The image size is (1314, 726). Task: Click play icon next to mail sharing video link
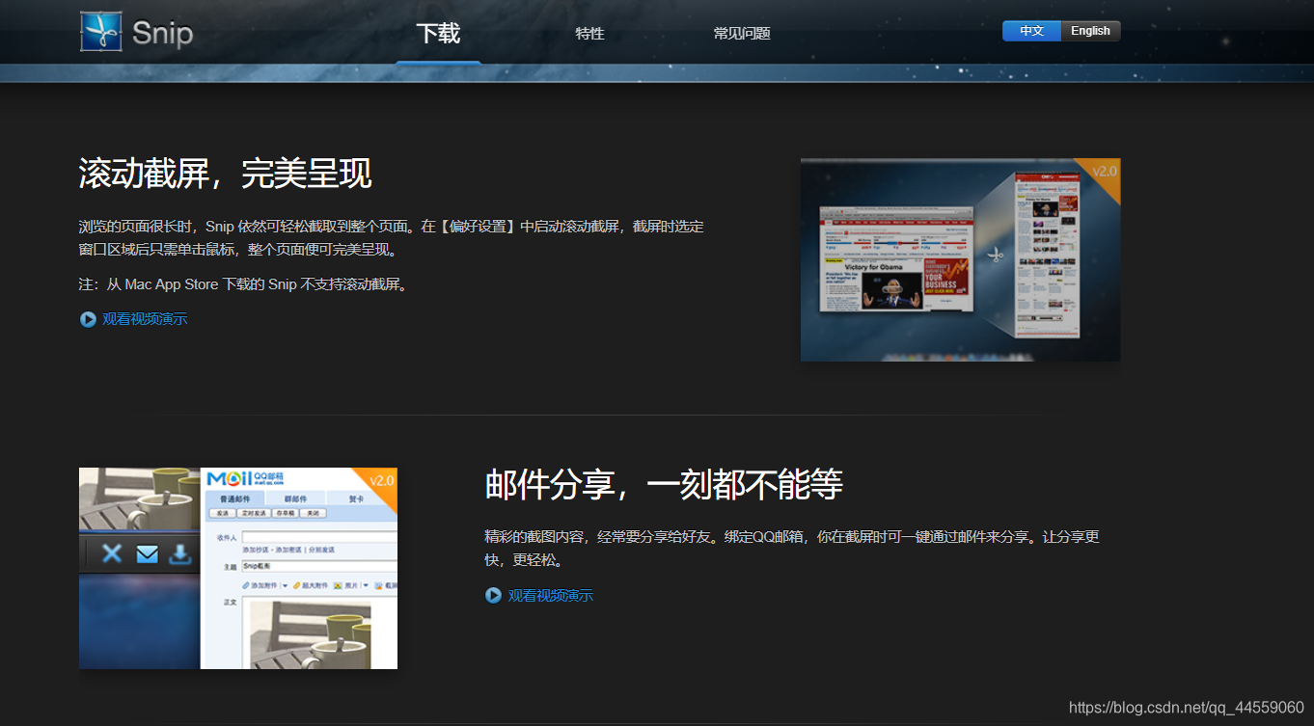click(493, 596)
